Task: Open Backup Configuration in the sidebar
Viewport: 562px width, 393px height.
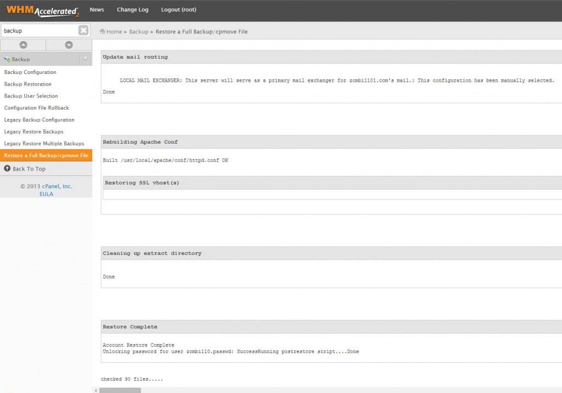Action: point(30,72)
